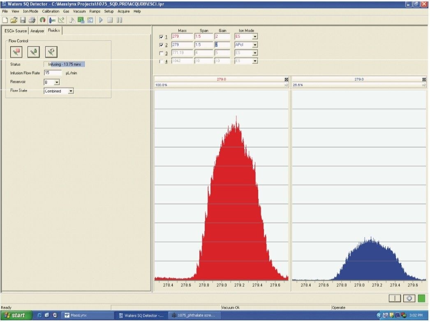
Task: Click channel 2 Span field showing 1.5
Action: (x=204, y=44)
